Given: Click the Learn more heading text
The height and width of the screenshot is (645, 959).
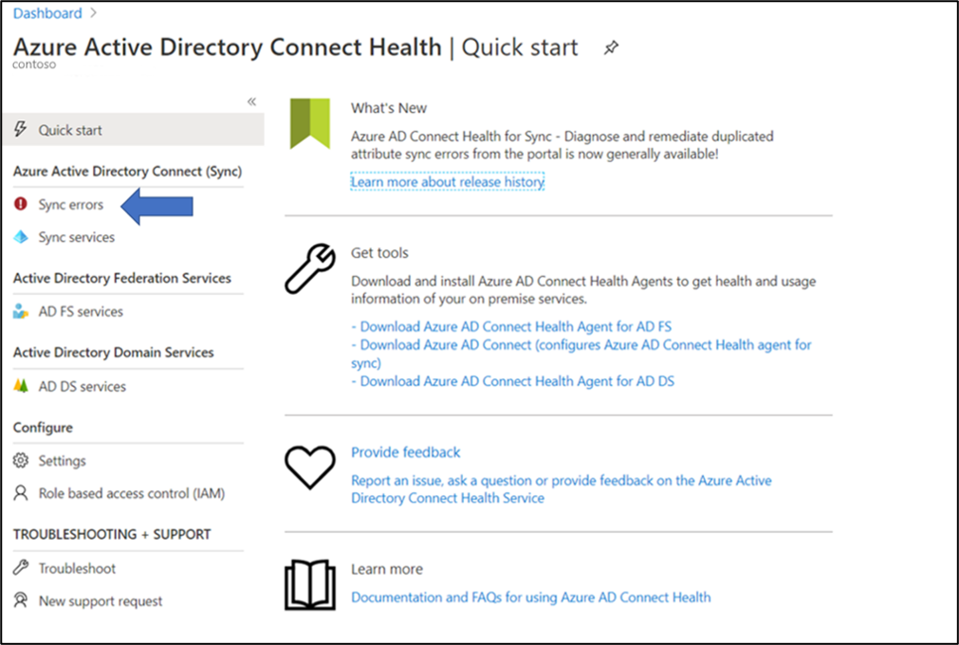Looking at the screenshot, I should tap(386, 569).
